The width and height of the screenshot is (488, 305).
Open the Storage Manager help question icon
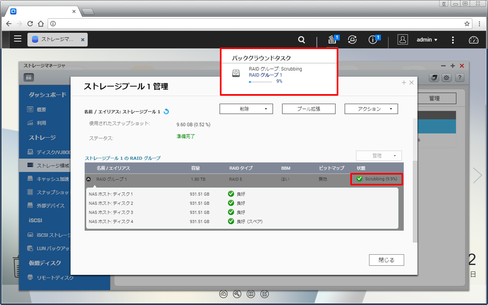(460, 78)
